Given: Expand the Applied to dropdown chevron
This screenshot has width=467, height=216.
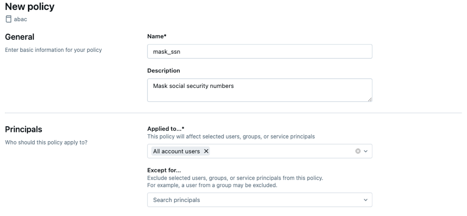Looking at the screenshot, I should point(366,151).
